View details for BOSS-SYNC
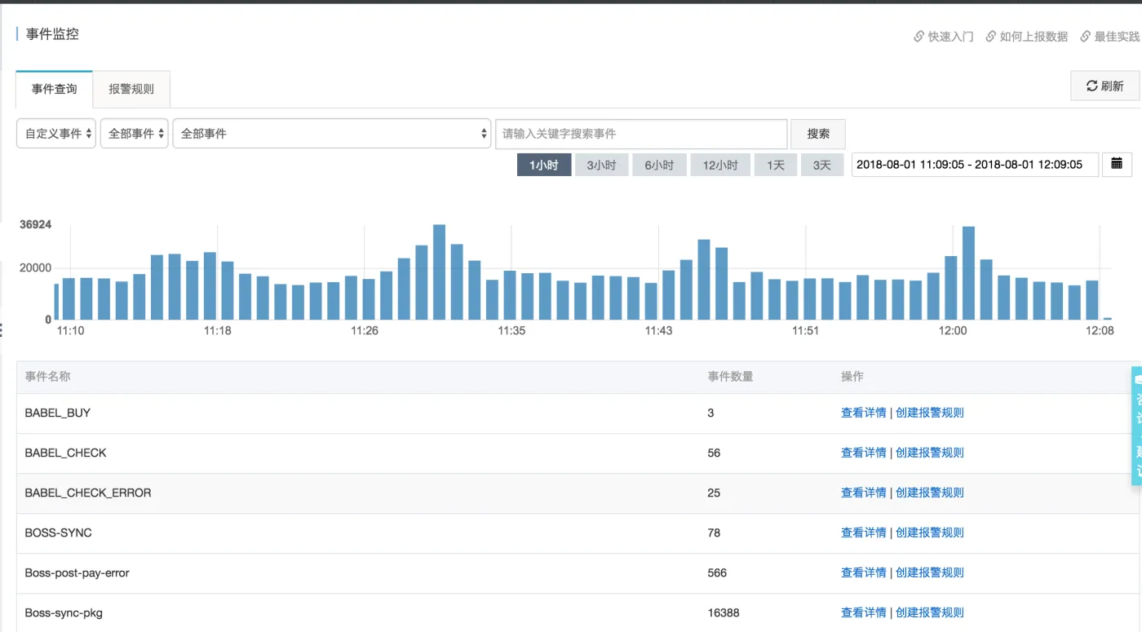Viewport: 1142px width, 632px height. point(863,533)
